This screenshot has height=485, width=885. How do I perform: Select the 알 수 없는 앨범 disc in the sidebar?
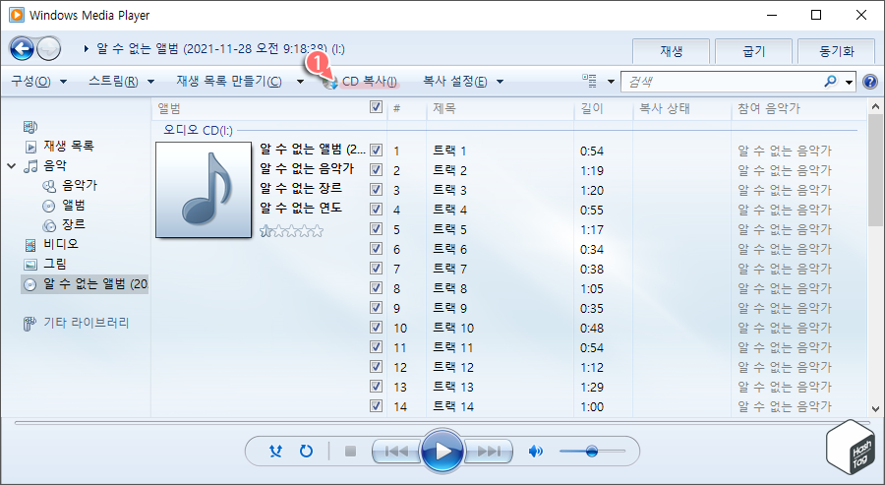(x=85, y=284)
